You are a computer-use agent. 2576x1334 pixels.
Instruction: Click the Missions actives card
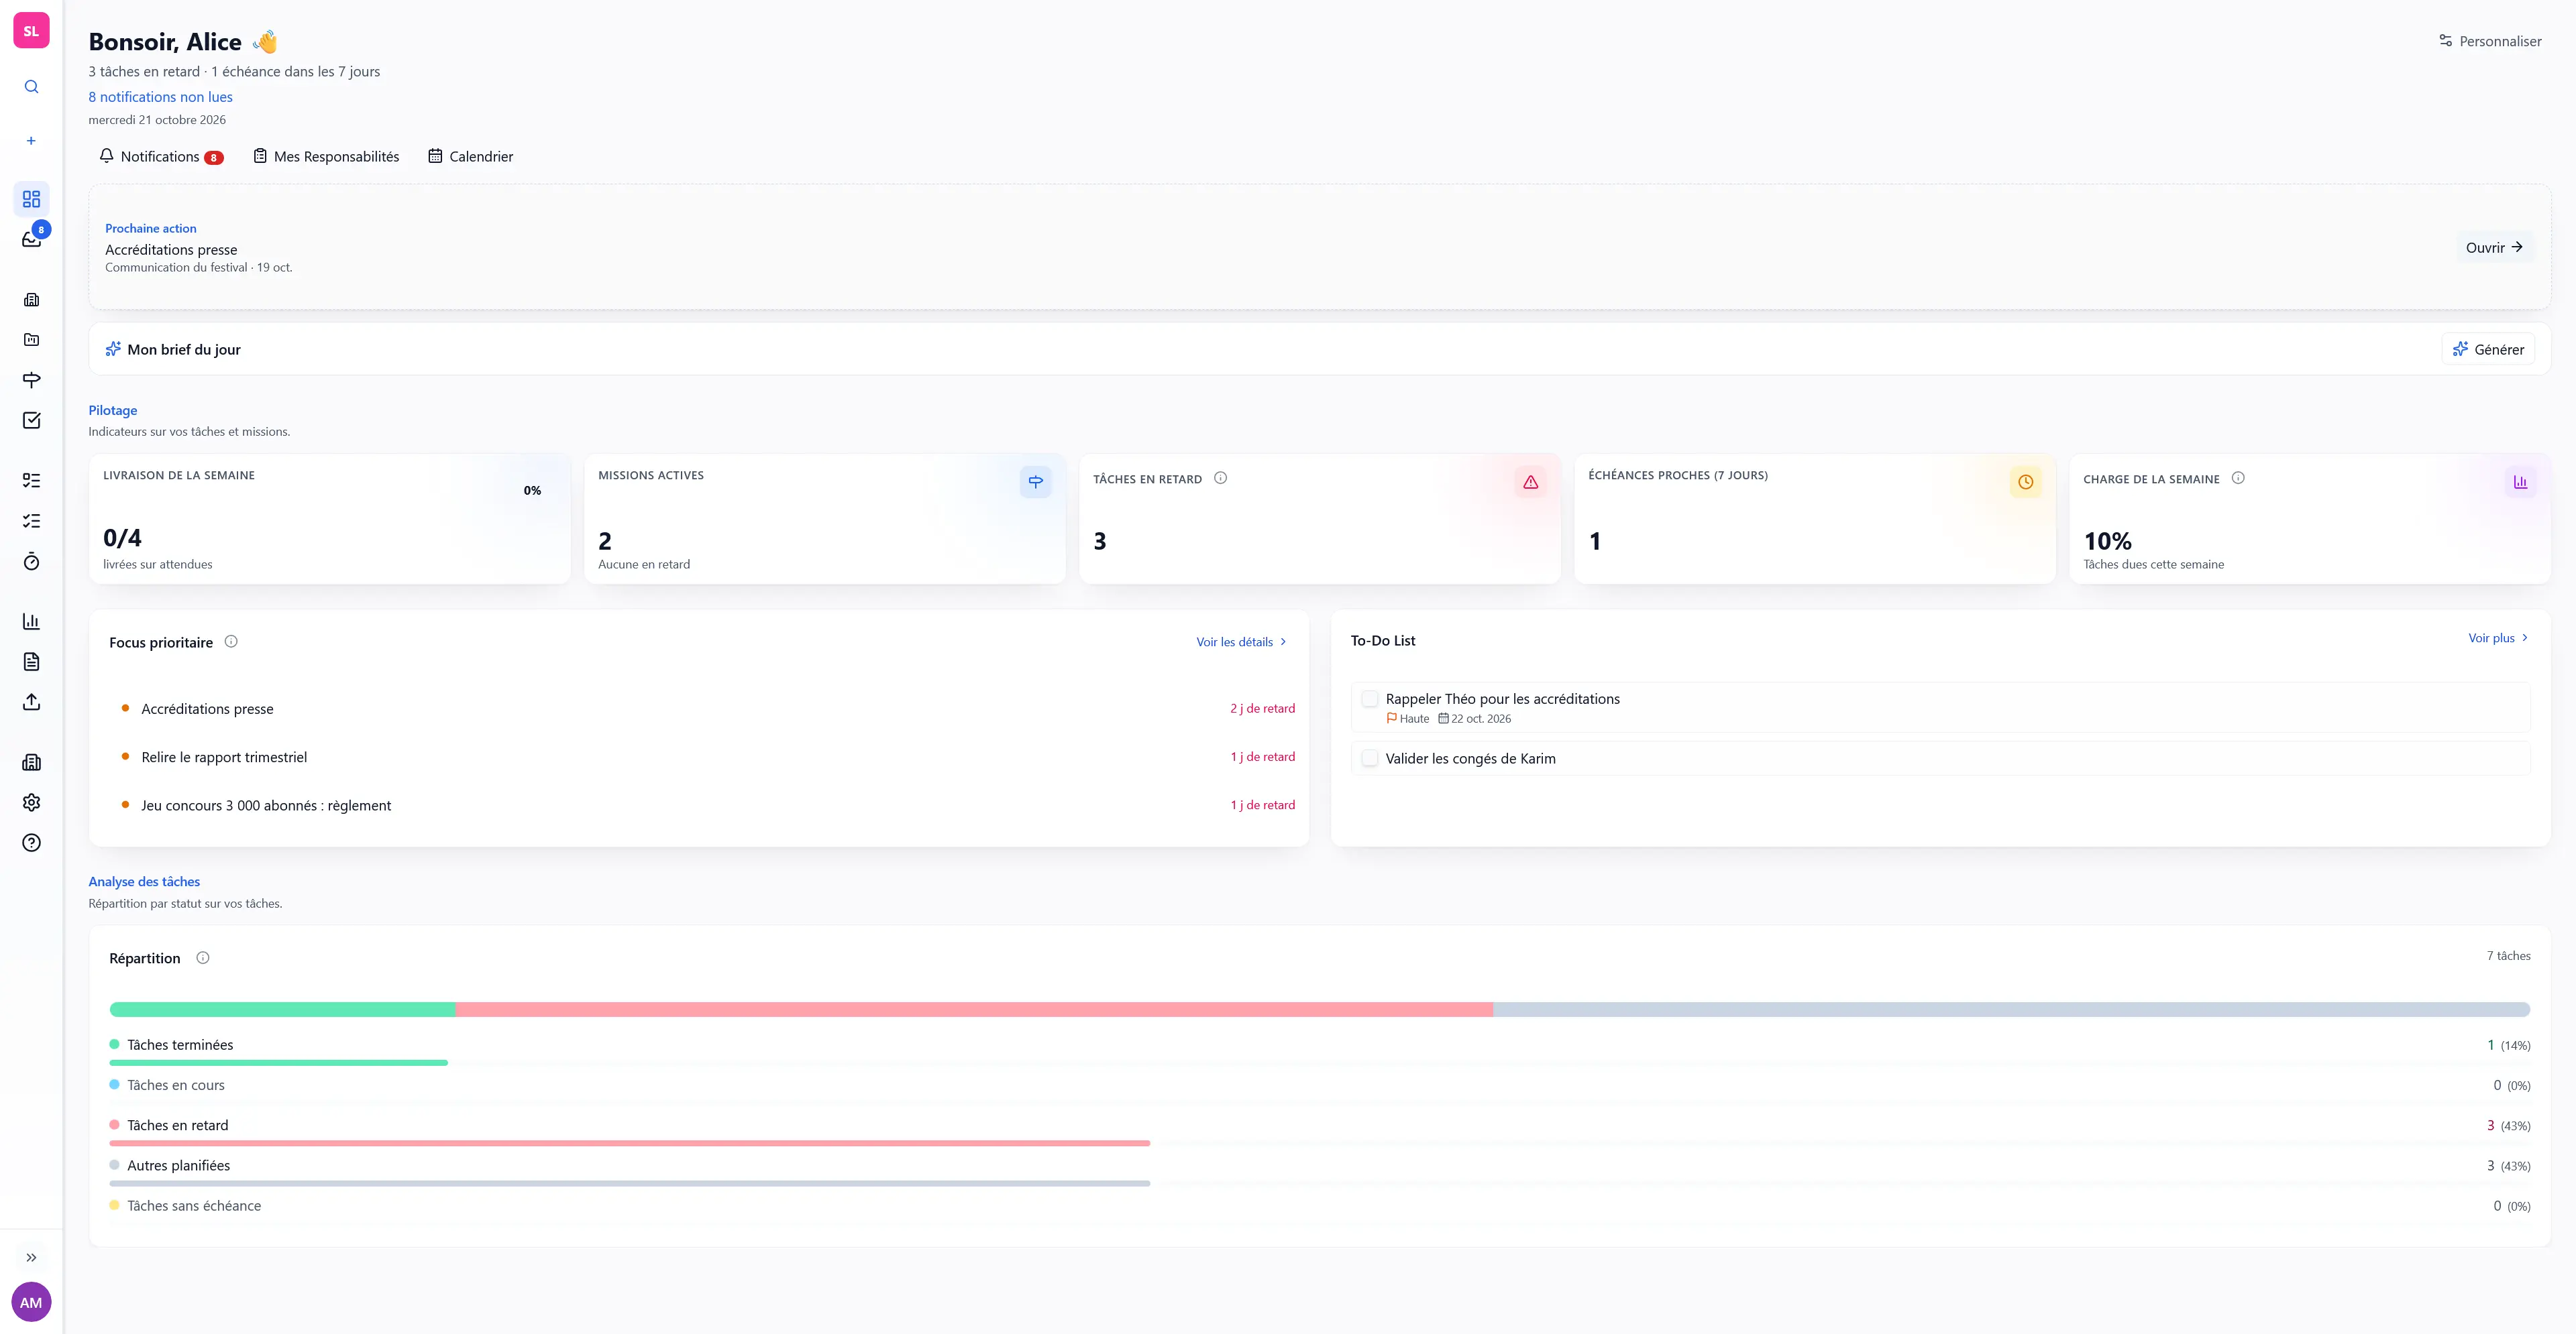coord(824,519)
